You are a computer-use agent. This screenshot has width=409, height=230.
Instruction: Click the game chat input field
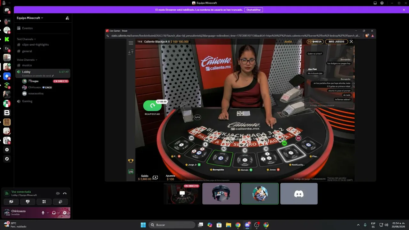coord(329,105)
